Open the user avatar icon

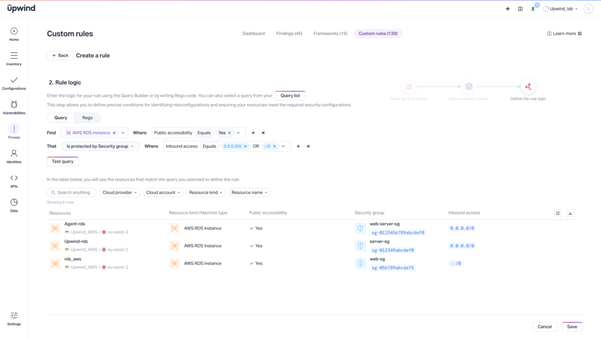(588, 9)
